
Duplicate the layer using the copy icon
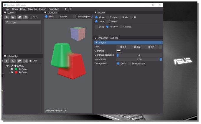(19, 17)
